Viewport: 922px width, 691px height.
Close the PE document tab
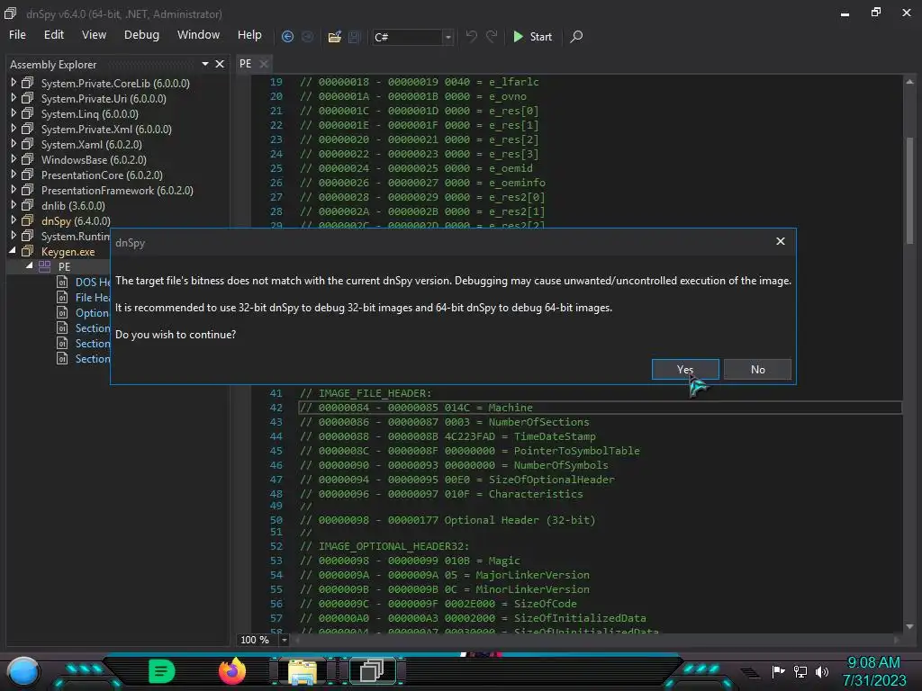click(x=264, y=64)
